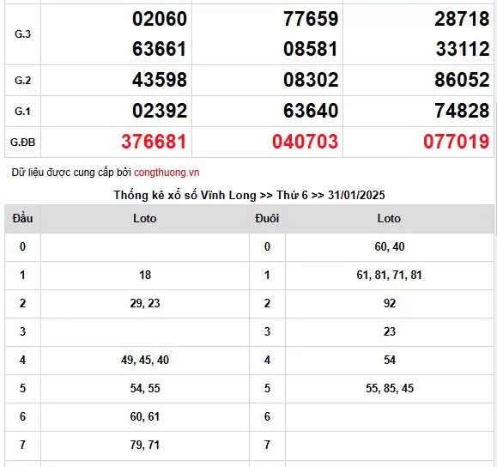Click digit 1 in the Đầu column
Viewport: 497px width, 467px height.
click(22, 275)
